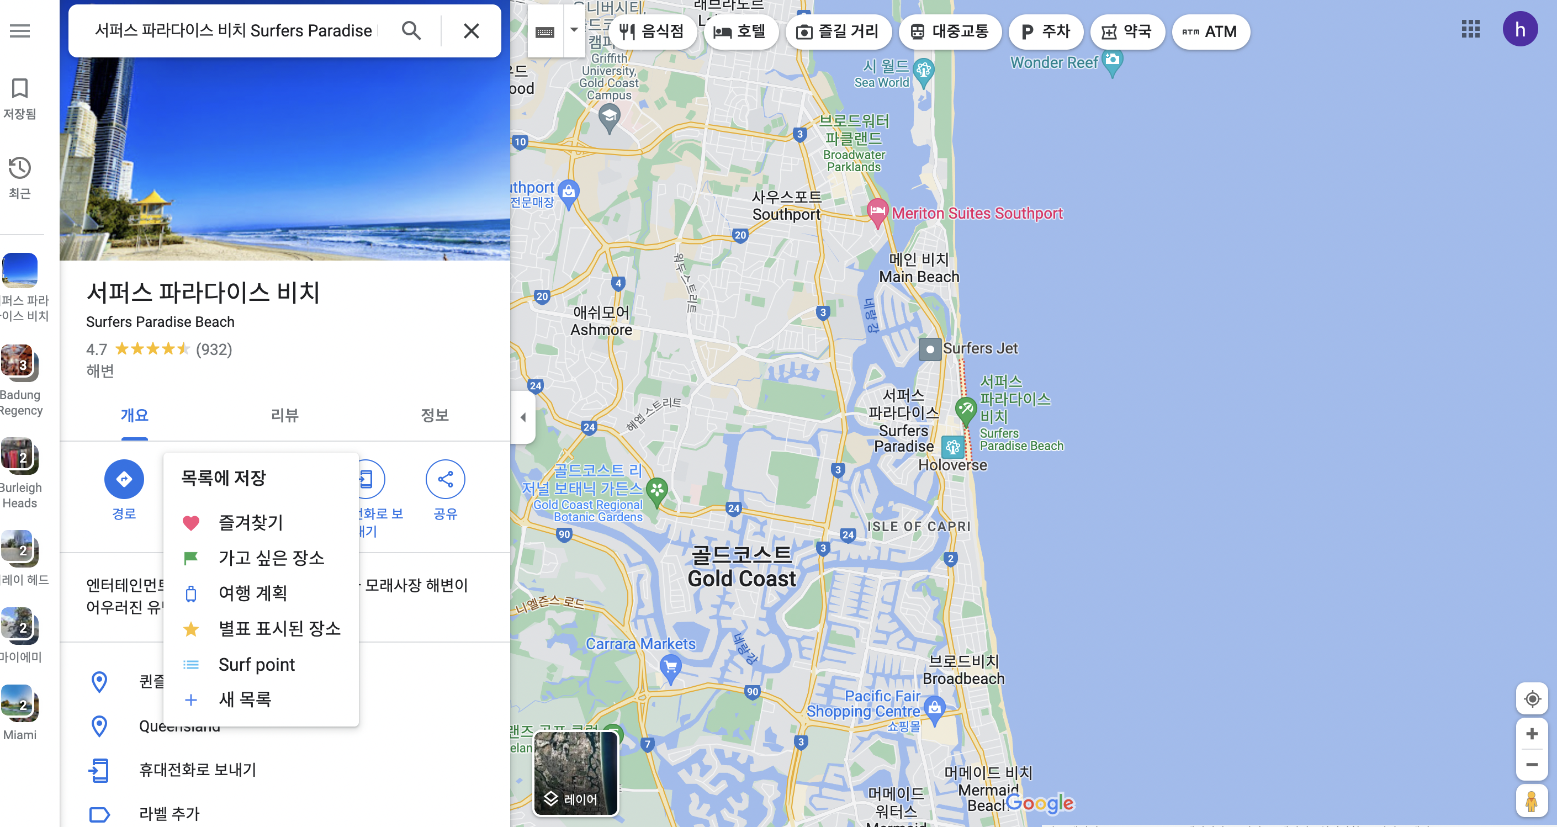1557x827 pixels.
Task: Toggle 즐겨찾기 list in save menu
Action: point(250,522)
